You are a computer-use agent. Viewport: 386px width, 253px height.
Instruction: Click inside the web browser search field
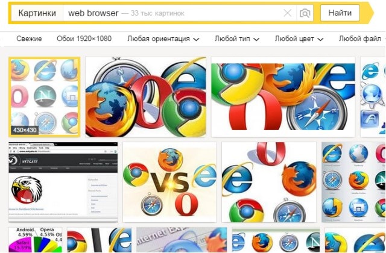point(172,13)
